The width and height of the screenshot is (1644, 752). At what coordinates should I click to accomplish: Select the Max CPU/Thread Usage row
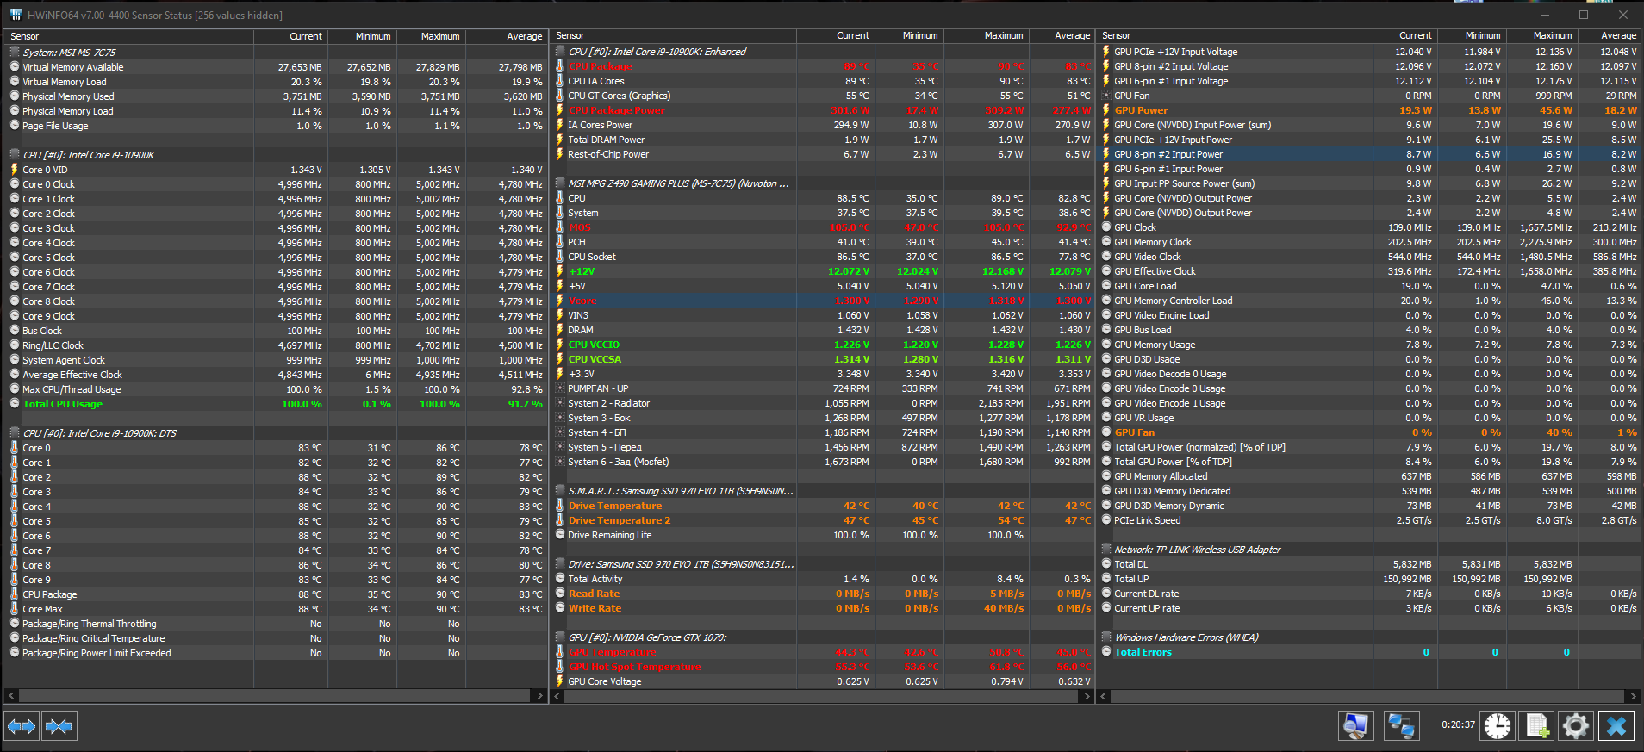[277, 389]
